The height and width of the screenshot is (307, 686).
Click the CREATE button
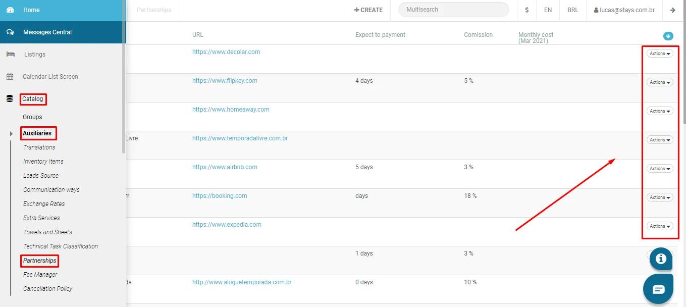[x=368, y=10]
